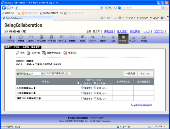Select 発議する for 国道156号線舗装工事

[x=83, y=98]
